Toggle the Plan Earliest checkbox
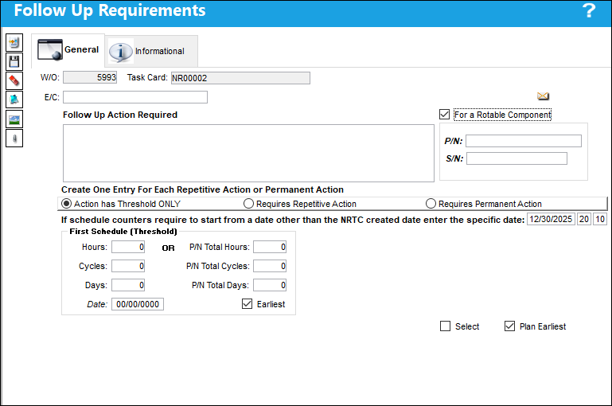This screenshot has height=406, width=612. 509,326
